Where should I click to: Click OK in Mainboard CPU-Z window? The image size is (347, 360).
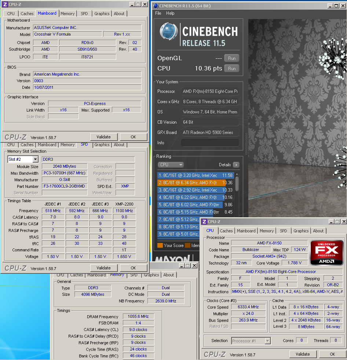[133, 137]
